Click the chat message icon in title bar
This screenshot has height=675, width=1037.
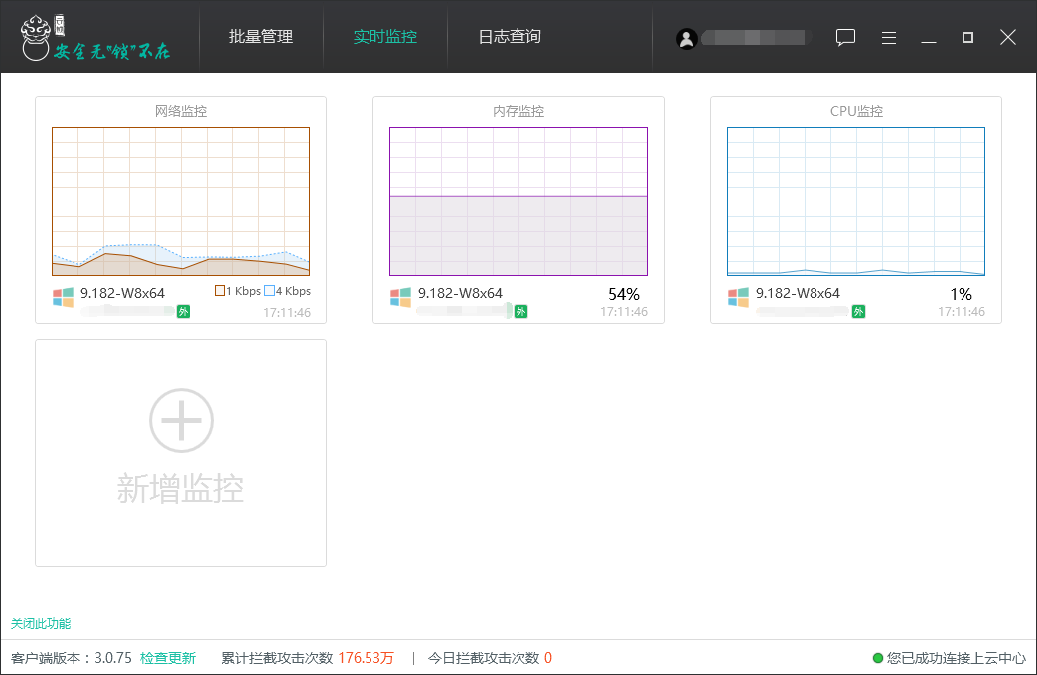(845, 37)
